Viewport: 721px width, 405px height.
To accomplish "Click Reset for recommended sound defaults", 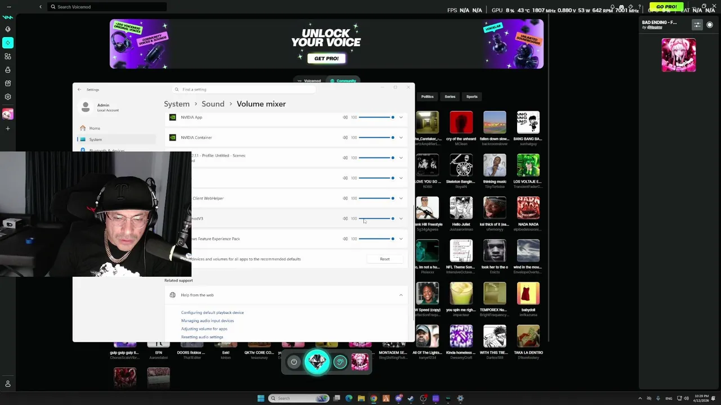I will tap(385, 259).
